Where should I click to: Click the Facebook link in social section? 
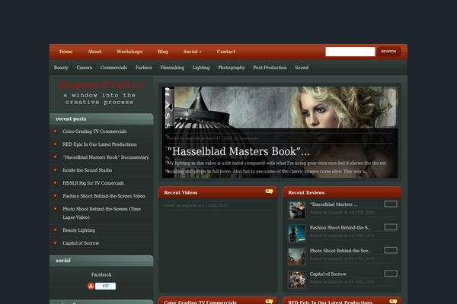point(101,274)
